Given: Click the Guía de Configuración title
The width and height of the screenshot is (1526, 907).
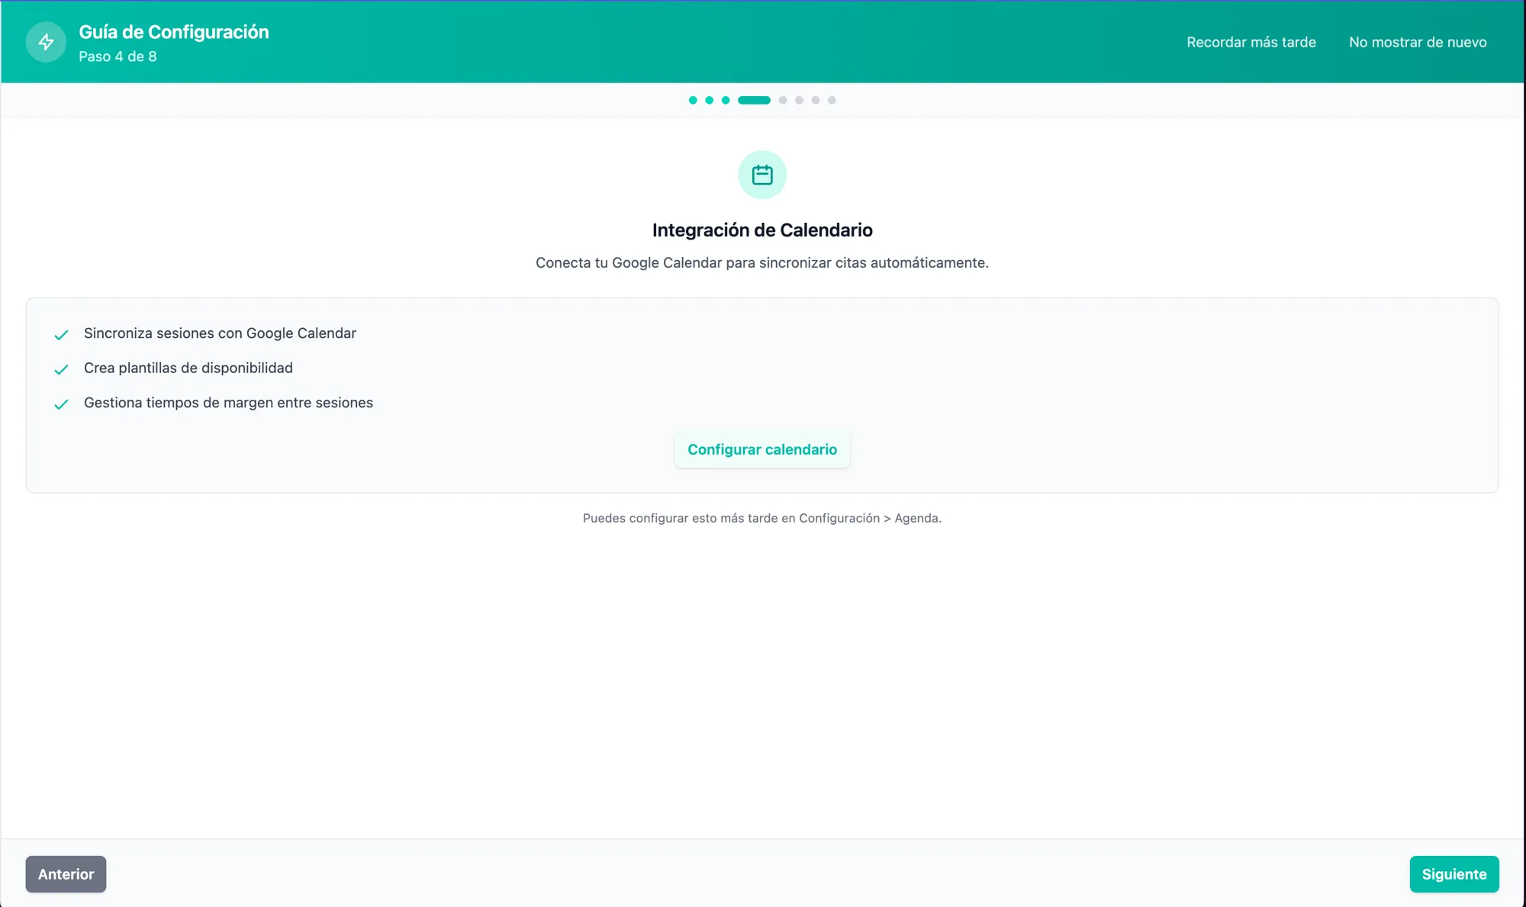Looking at the screenshot, I should pos(174,32).
